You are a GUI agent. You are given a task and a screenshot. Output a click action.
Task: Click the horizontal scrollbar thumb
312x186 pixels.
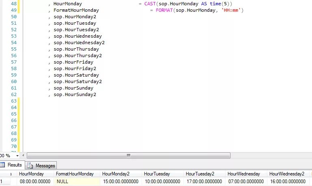[129, 155]
